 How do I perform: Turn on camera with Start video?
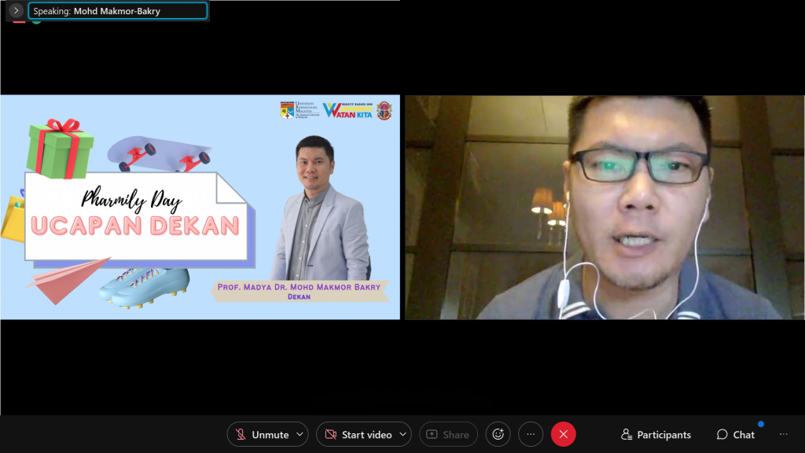pyautogui.click(x=358, y=434)
